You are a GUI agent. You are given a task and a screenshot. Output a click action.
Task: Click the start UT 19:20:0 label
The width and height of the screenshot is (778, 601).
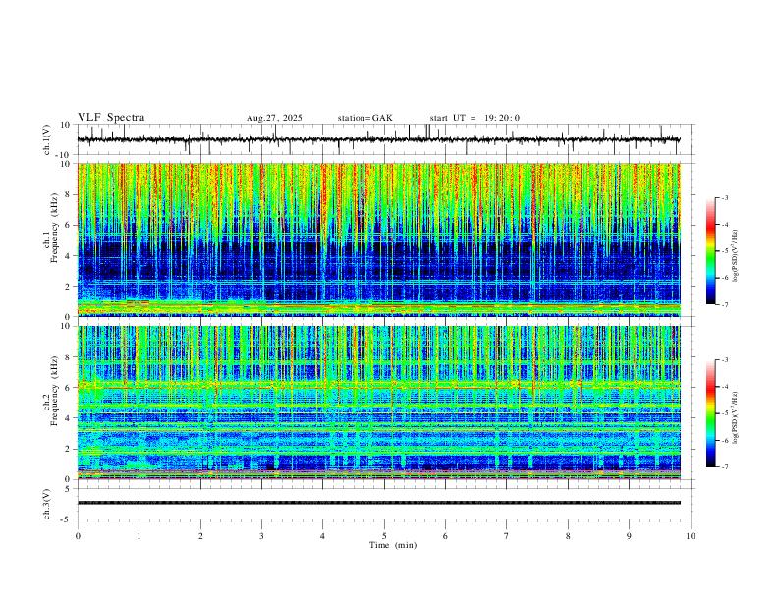(x=474, y=118)
